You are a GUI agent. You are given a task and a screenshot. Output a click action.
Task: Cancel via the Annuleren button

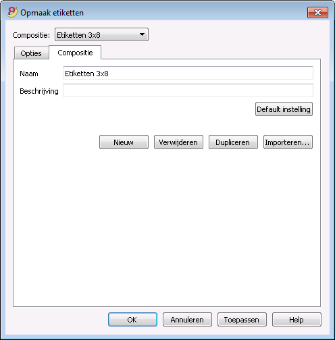[187, 319]
